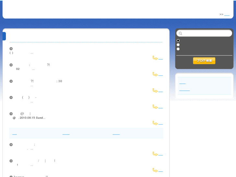This screenshot has width=236, height=177.
Task: Click yellow arrow under the '( ) -' result
Action: pyautogui.click(x=155, y=107)
